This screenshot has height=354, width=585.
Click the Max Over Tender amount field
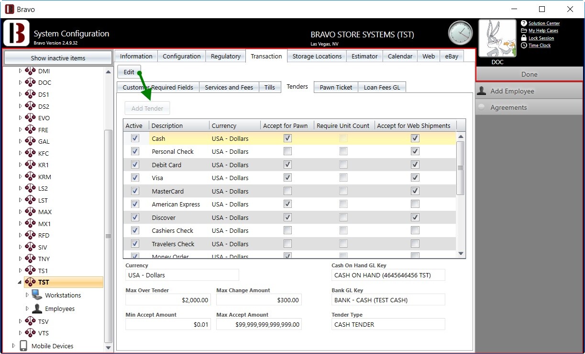(x=168, y=300)
